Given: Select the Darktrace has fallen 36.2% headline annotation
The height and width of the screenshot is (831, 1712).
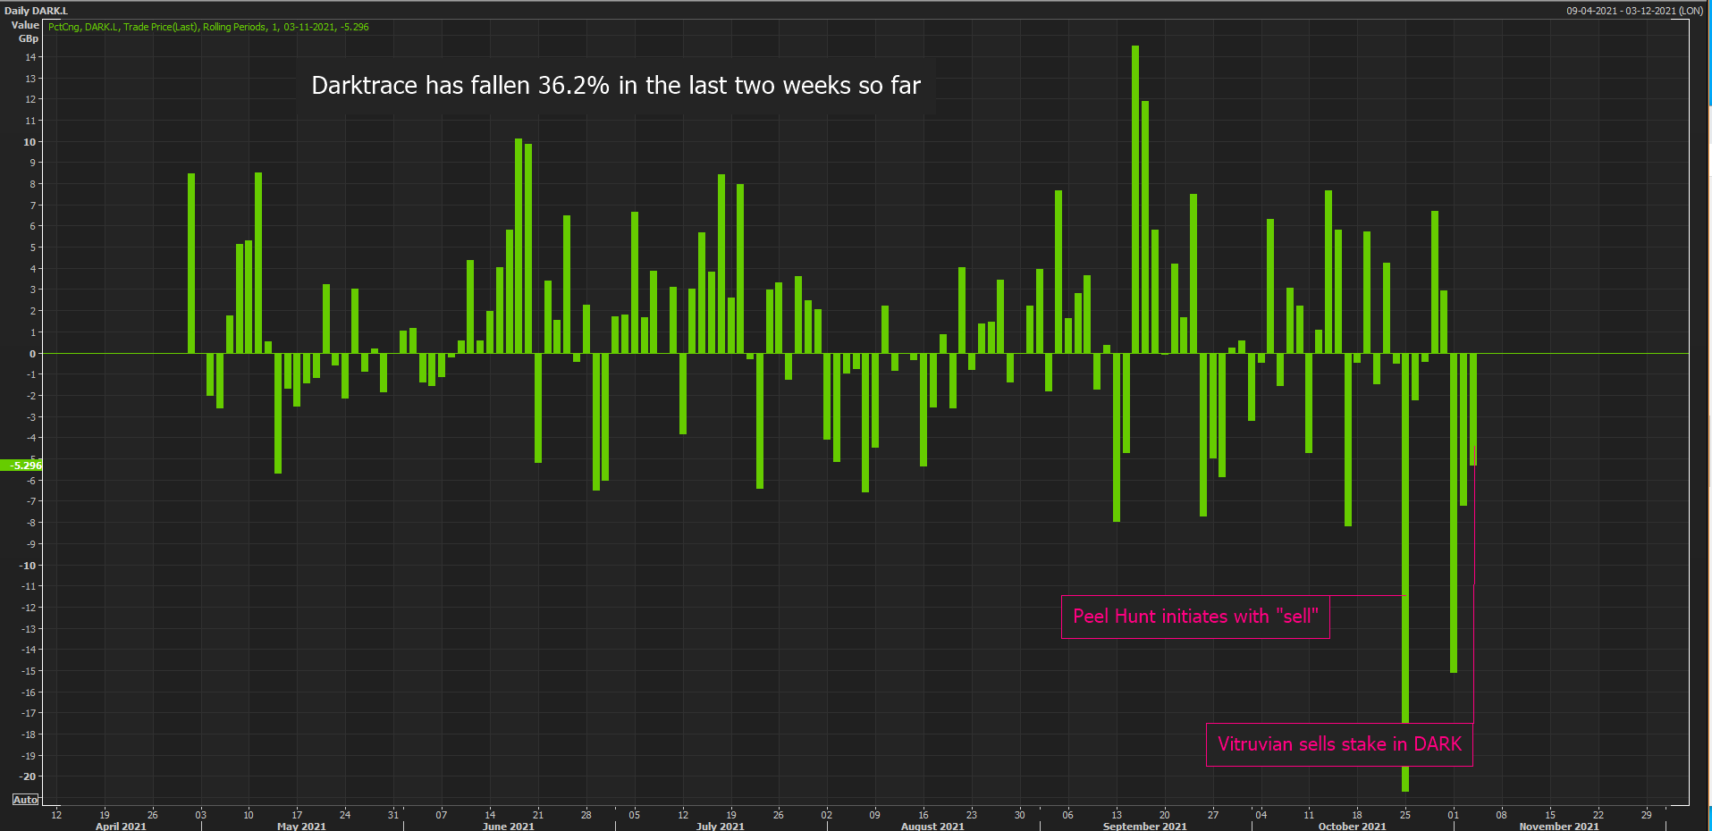Looking at the screenshot, I should click(x=616, y=86).
